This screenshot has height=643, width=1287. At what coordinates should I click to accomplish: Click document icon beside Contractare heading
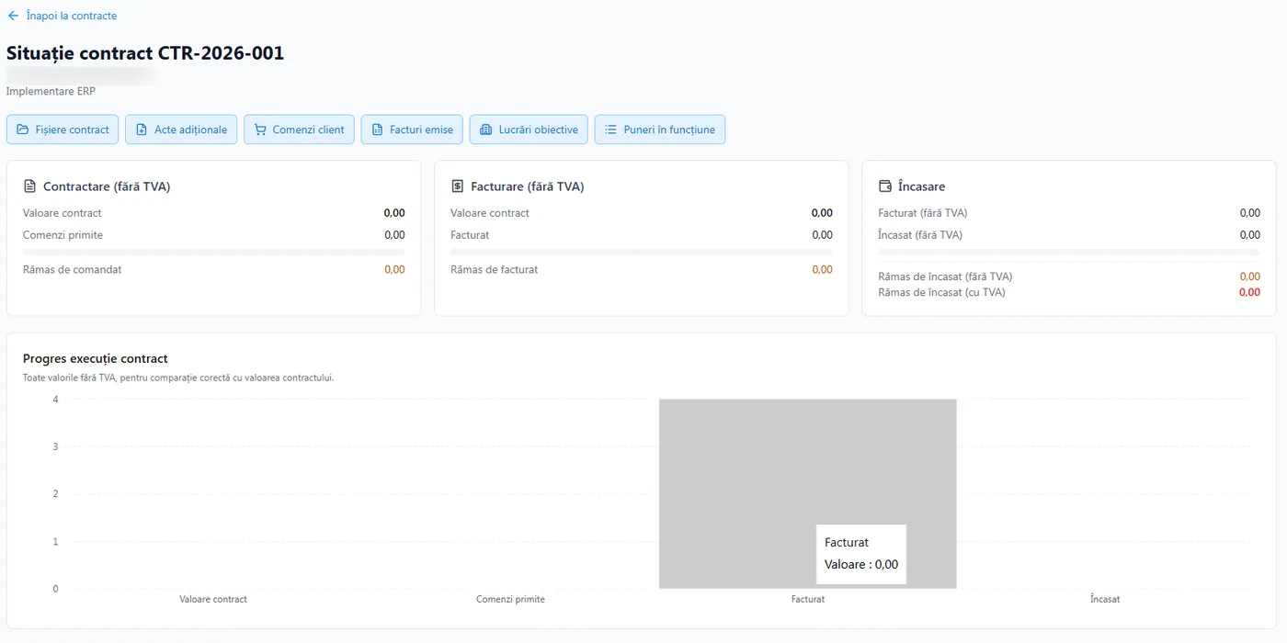pos(29,186)
